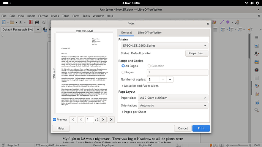The image size is (262, 147).
Task: Click the zoom out minus on status bar
Action: tap(227, 145)
